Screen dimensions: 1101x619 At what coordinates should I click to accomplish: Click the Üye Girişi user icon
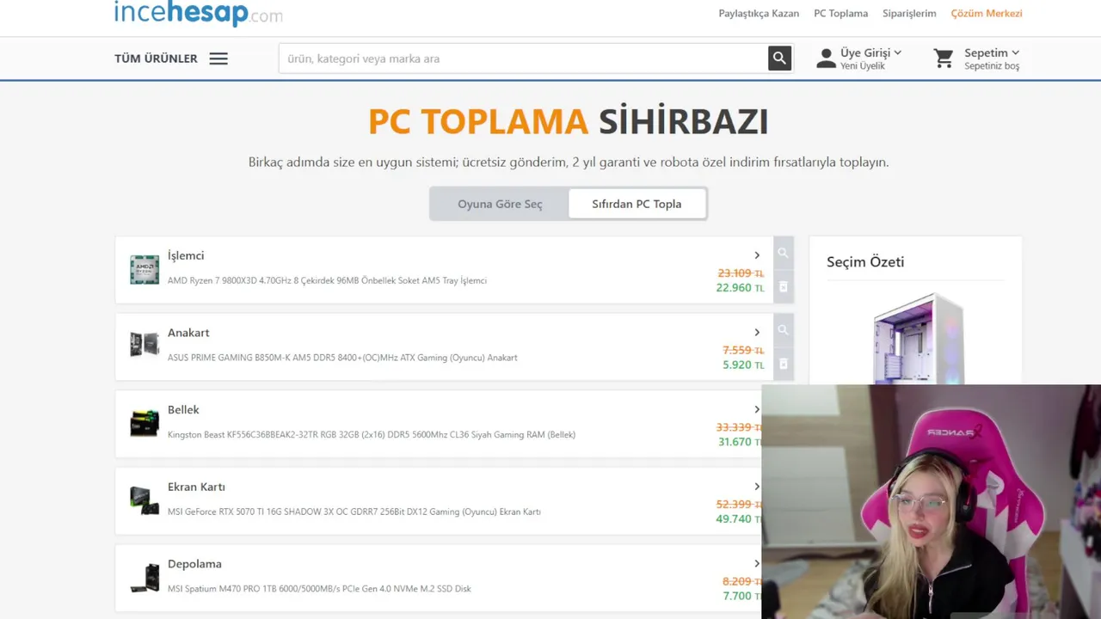[827, 58]
